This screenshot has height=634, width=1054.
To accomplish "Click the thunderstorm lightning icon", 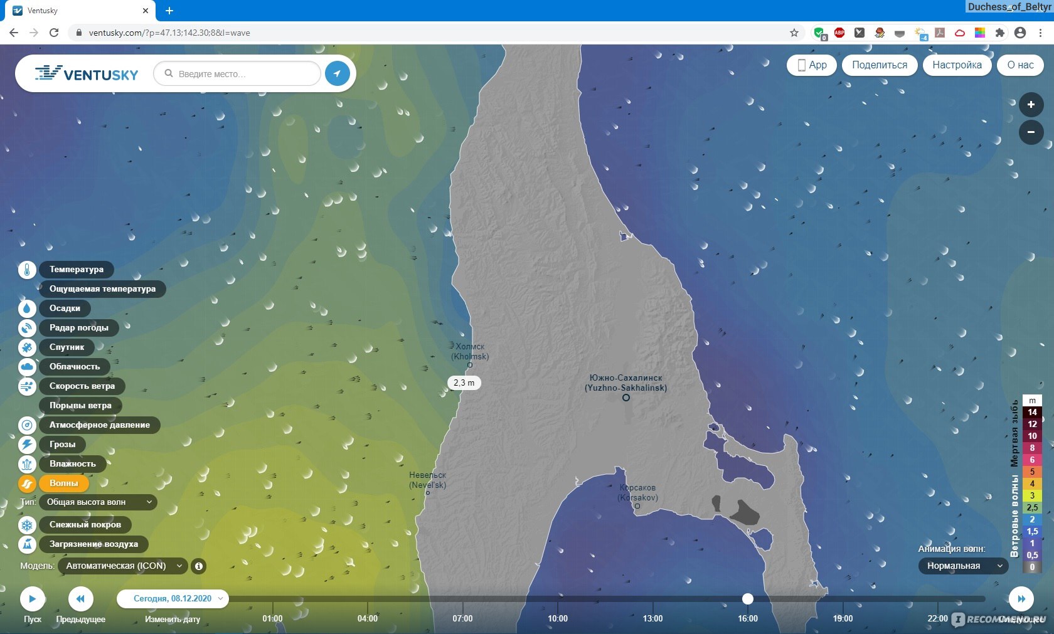I will [27, 445].
